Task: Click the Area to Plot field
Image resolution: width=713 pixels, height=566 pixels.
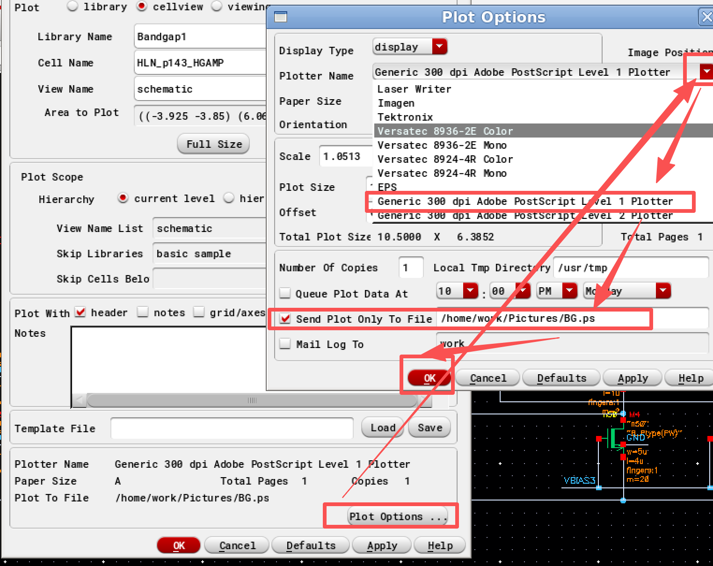Action: (200, 115)
